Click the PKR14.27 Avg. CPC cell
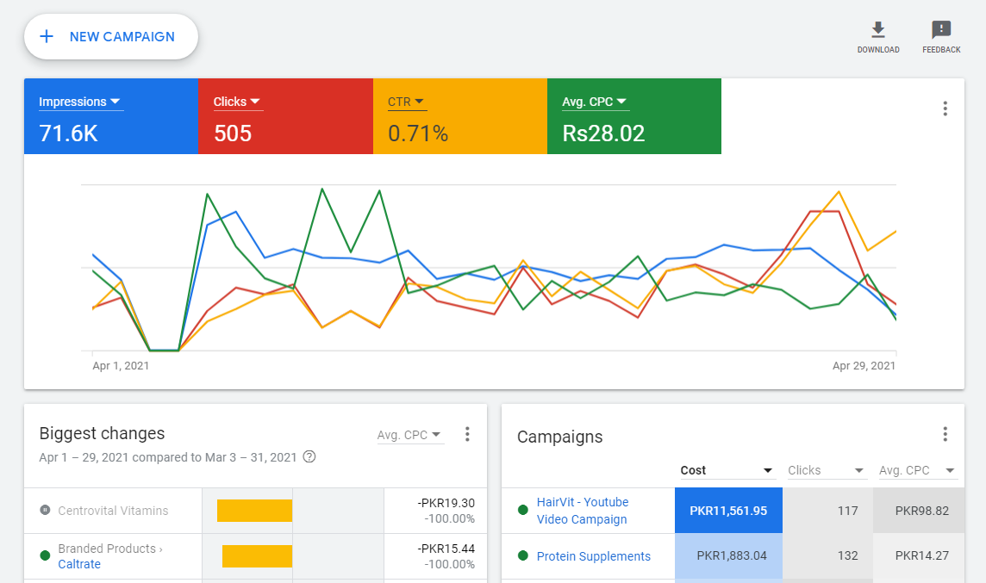 pyautogui.click(x=919, y=556)
